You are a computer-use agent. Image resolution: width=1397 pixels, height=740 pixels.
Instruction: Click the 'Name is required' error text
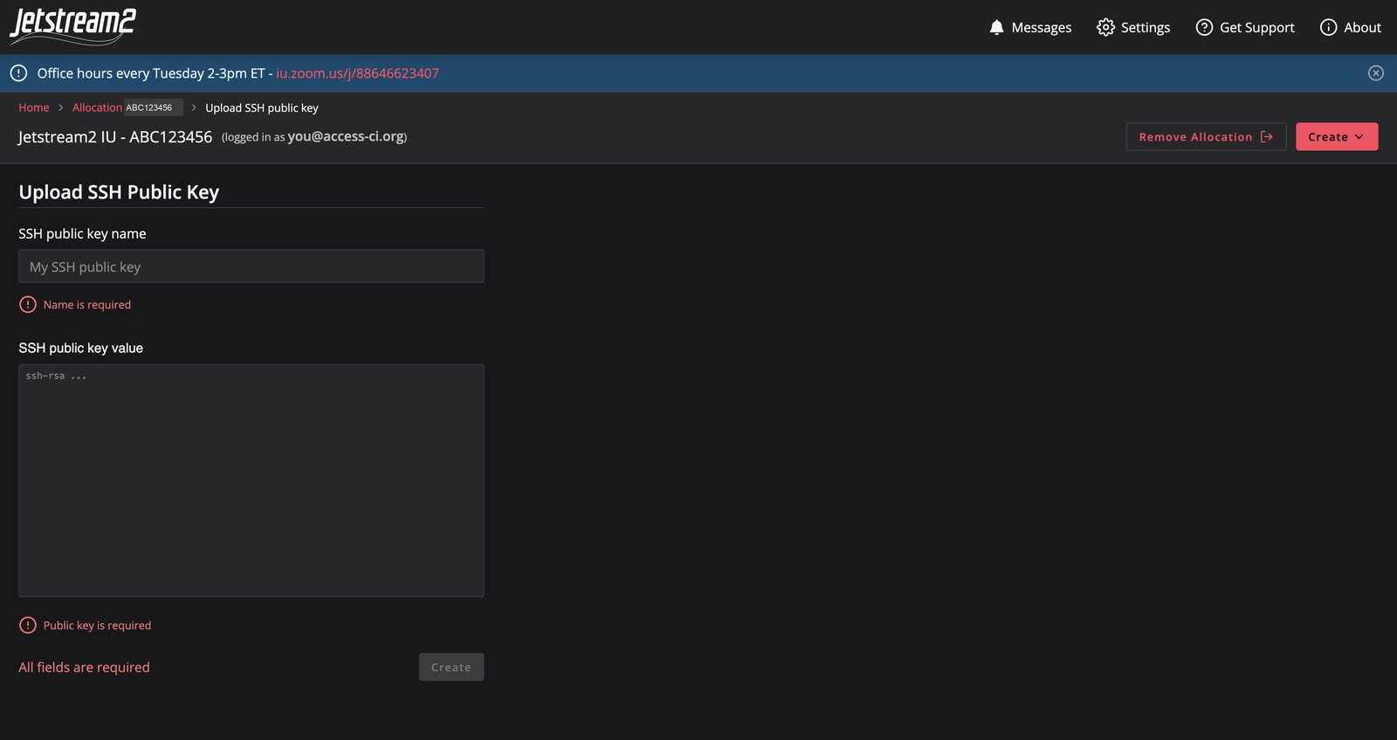tap(87, 305)
